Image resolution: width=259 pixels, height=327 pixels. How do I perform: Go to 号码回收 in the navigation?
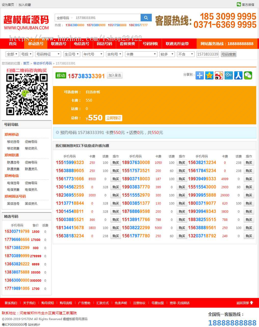[149, 44]
